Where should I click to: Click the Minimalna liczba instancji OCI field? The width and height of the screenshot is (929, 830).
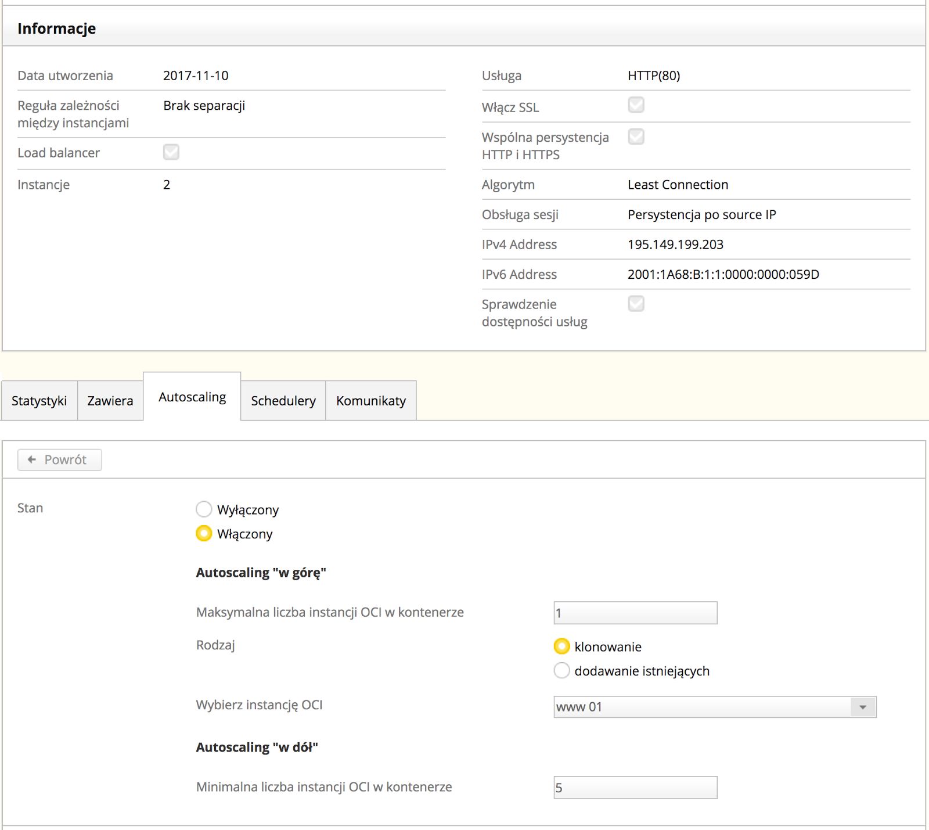click(x=635, y=788)
